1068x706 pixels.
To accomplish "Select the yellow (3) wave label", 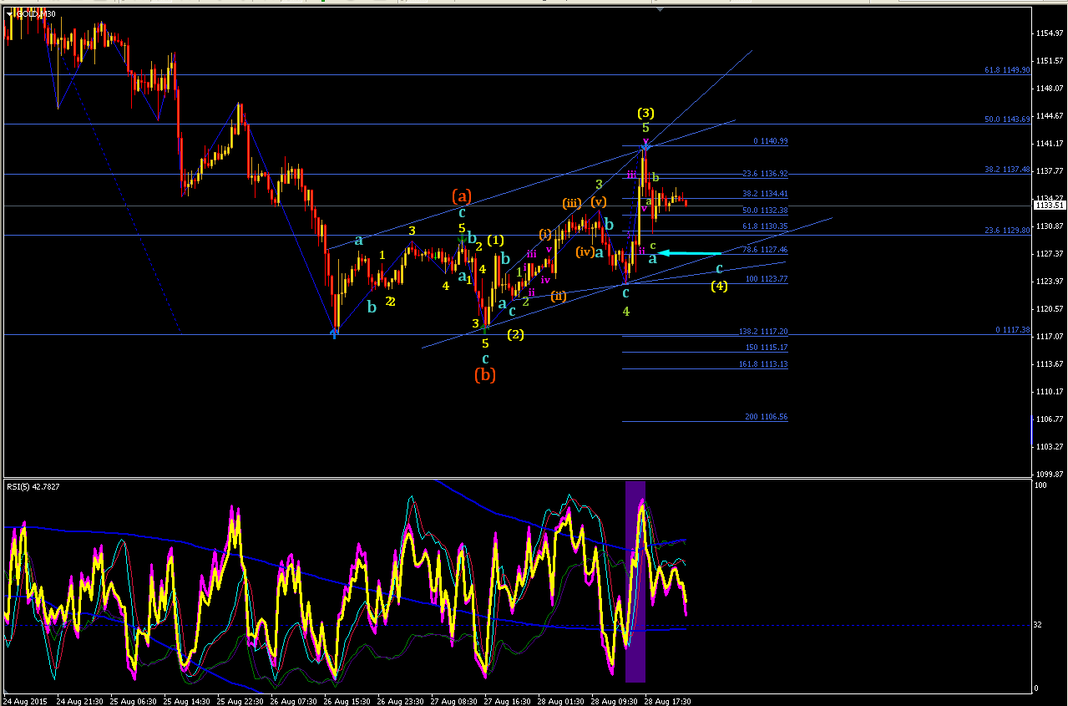I will pyautogui.click(x=645, y=113).
